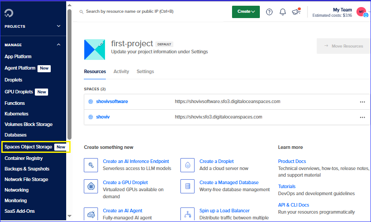Click the announcements megaphone icon
Image resolution: width=371 pixels, height=222 pixels.
pyautogui.click(x=296, y=12)
